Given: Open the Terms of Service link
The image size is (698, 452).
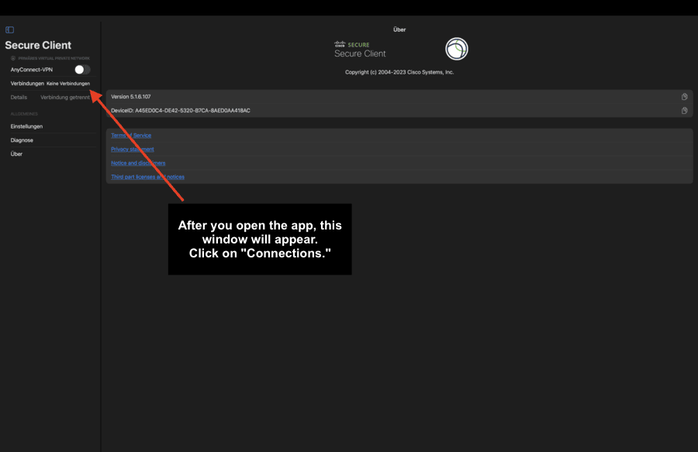Looking at the screenshot, I should (x=131, y=135).
